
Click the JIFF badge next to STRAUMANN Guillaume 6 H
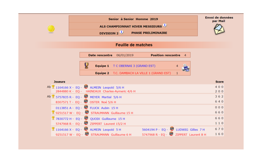click(x=87, y=134)
